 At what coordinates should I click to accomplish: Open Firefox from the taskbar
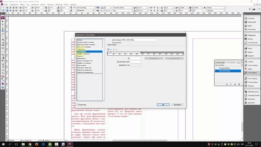click(36, 144)
